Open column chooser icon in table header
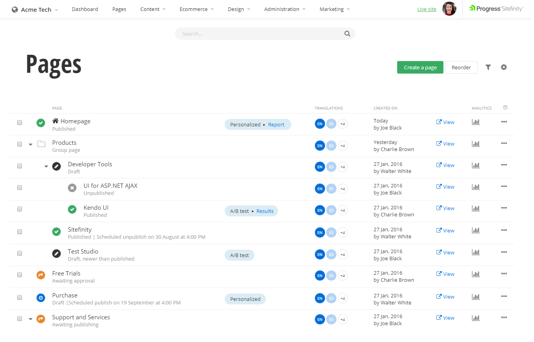534x342 pixels. 505,108
